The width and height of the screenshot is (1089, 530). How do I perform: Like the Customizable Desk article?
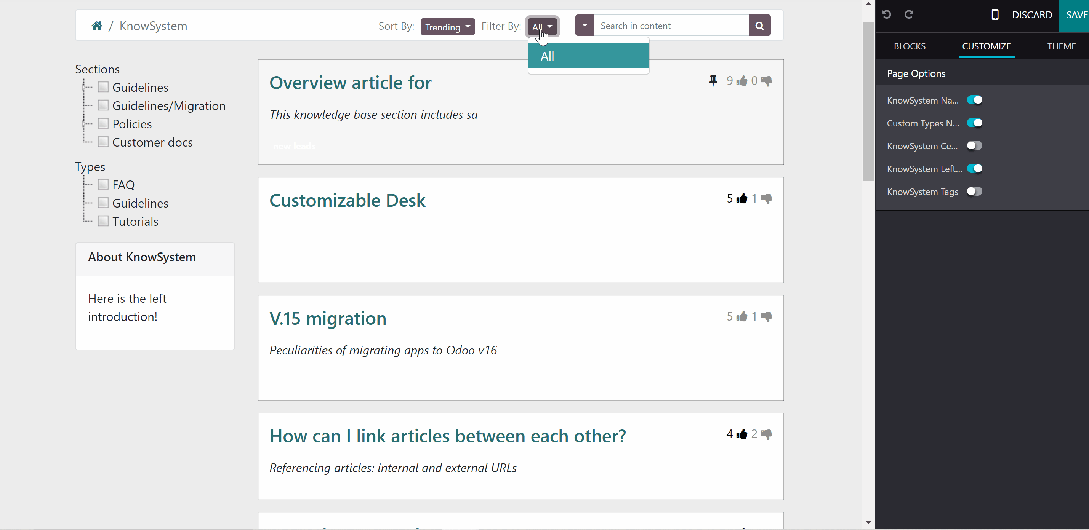pos(741,198)
